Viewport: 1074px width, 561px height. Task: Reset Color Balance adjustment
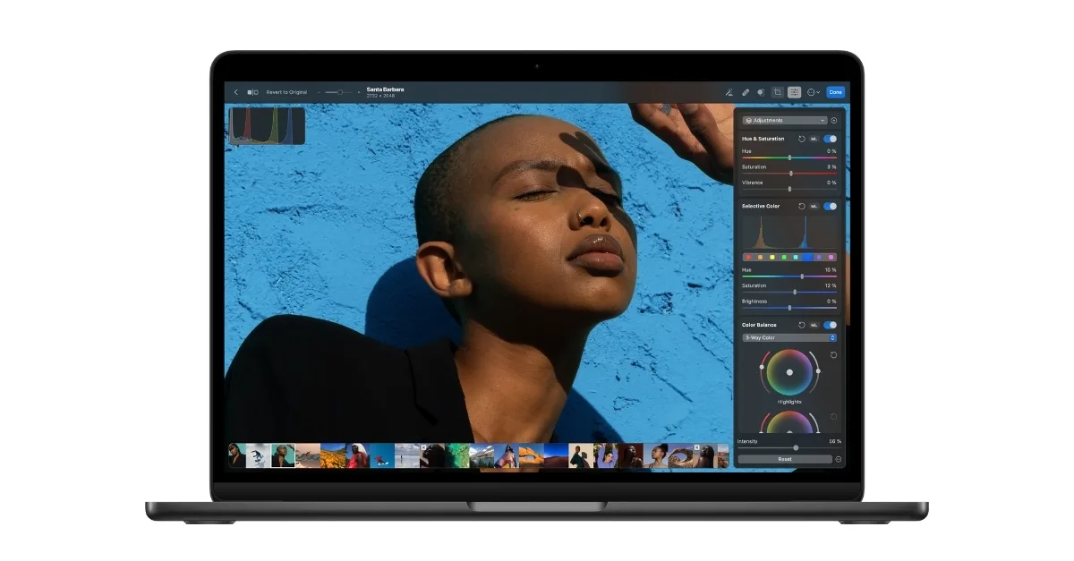[802, 325]
